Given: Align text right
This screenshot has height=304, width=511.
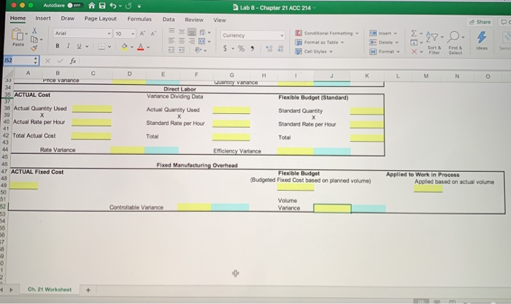Looking at the screenshot, I should (x=192, y=41).
